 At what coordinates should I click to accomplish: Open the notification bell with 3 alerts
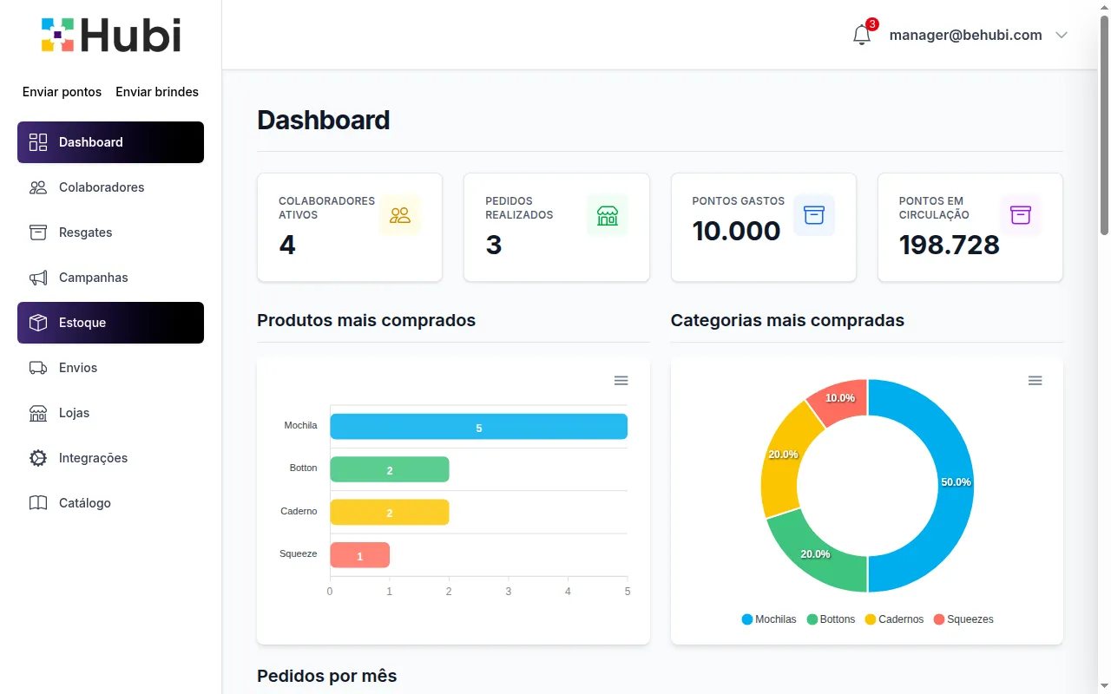point(862,35)
